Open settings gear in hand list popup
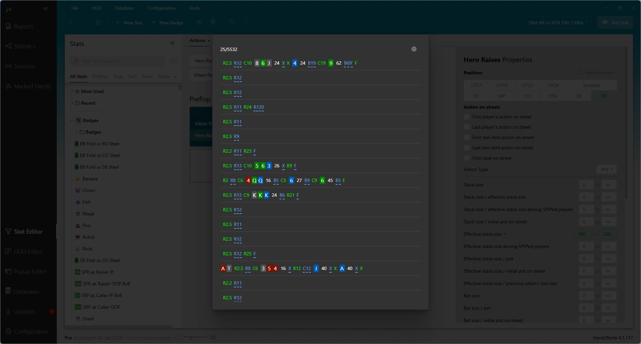This screenshot has height=344, width=641. tap(414, 49)
